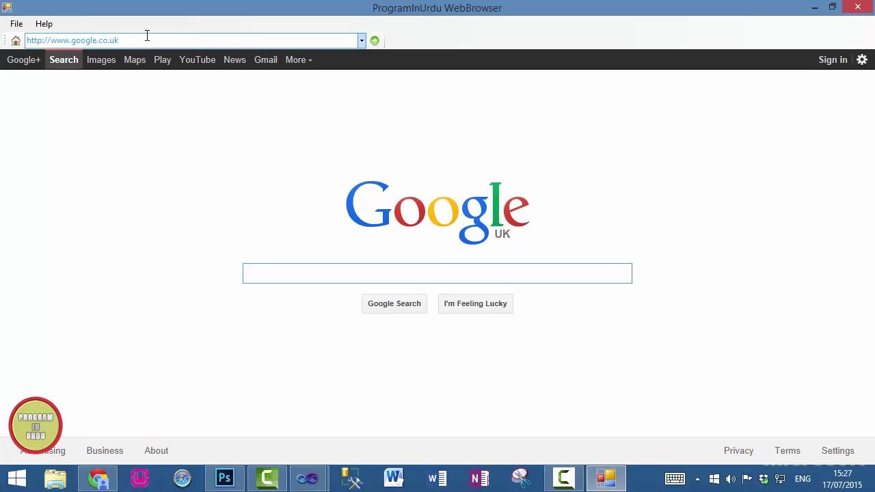
Task: Click the Windows Start button
Action: point(17,478)
